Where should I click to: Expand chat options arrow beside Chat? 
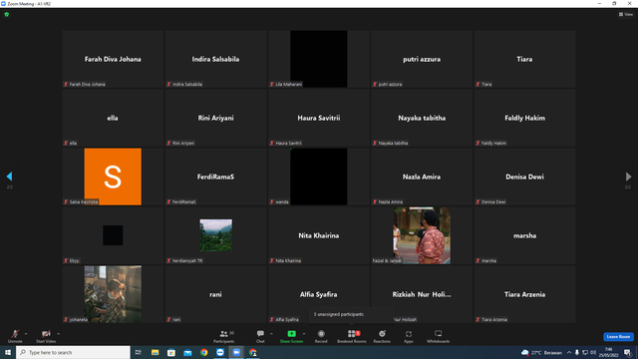[x=271, y=334]
